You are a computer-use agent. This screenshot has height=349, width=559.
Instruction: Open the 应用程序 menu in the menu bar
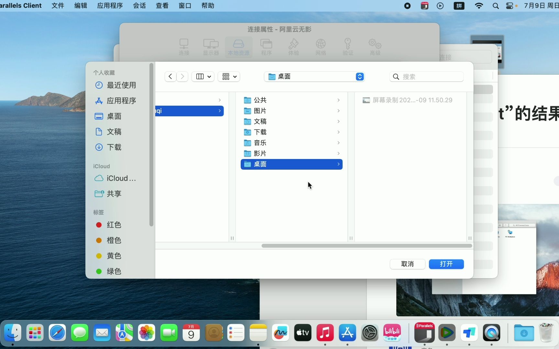click(110, 5)
